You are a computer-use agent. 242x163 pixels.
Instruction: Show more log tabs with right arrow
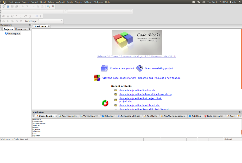click(240, 116)
